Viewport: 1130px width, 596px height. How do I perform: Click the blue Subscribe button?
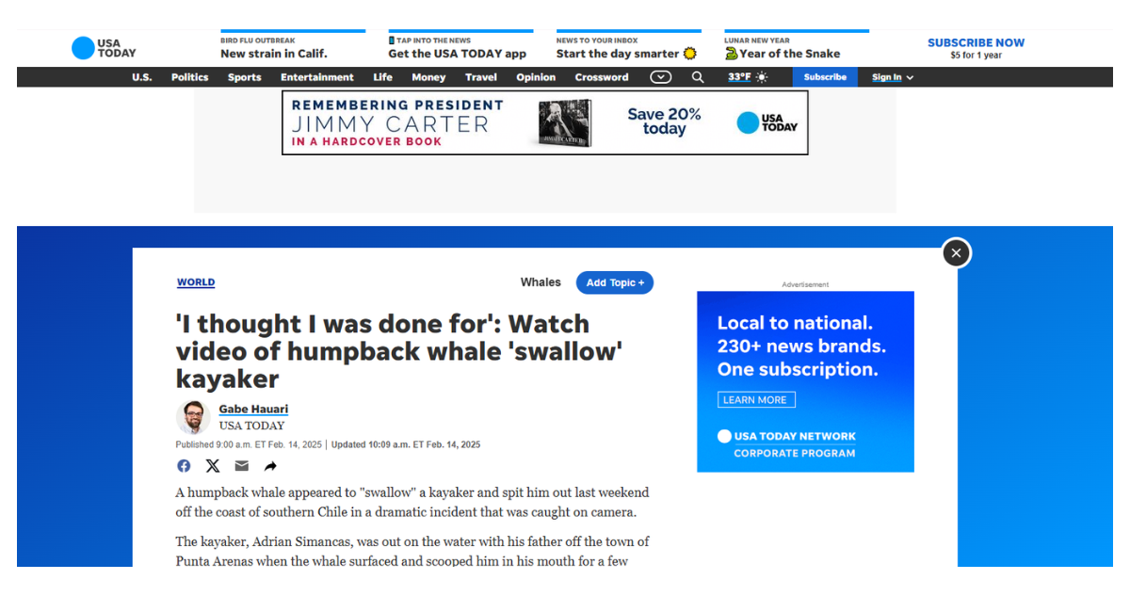tap(825, 77)
